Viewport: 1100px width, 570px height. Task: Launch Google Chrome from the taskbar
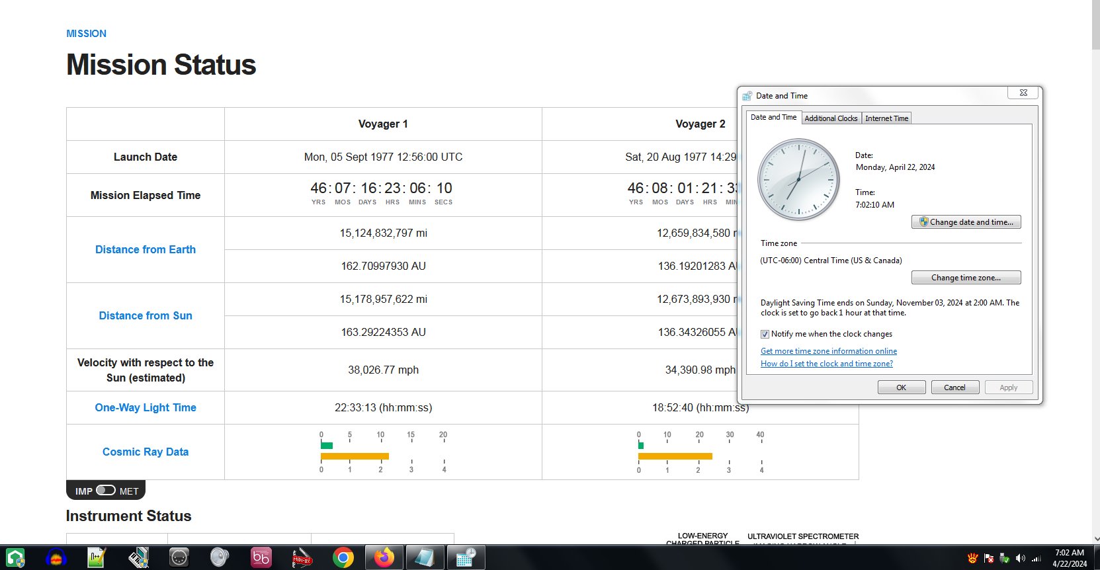point(343,558)
